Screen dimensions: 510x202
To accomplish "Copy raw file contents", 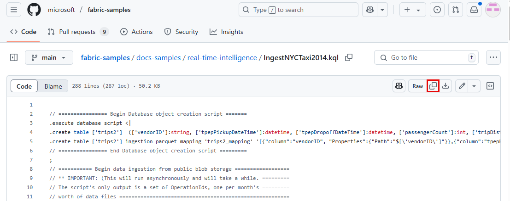I will coord(433,86).
